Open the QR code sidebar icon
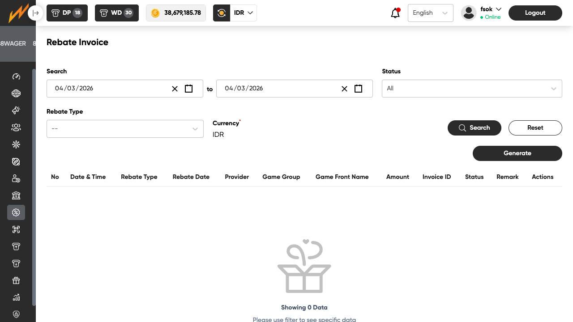Image resolution: width=573 pixels, height=322 pixels. coord(16,229)
